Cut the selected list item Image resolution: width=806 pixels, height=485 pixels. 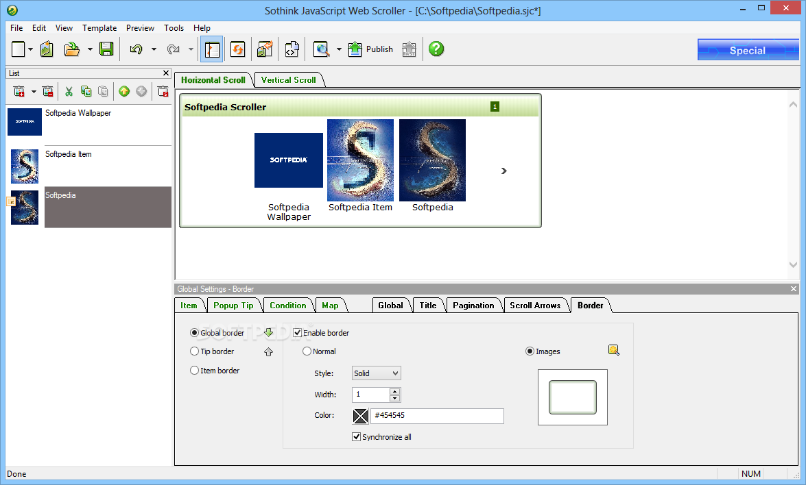69,91
